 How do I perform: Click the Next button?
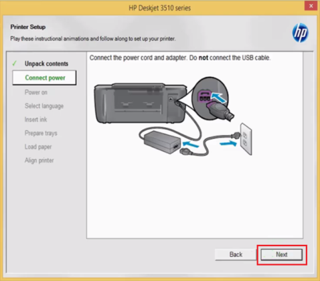(x=282, y=254)
